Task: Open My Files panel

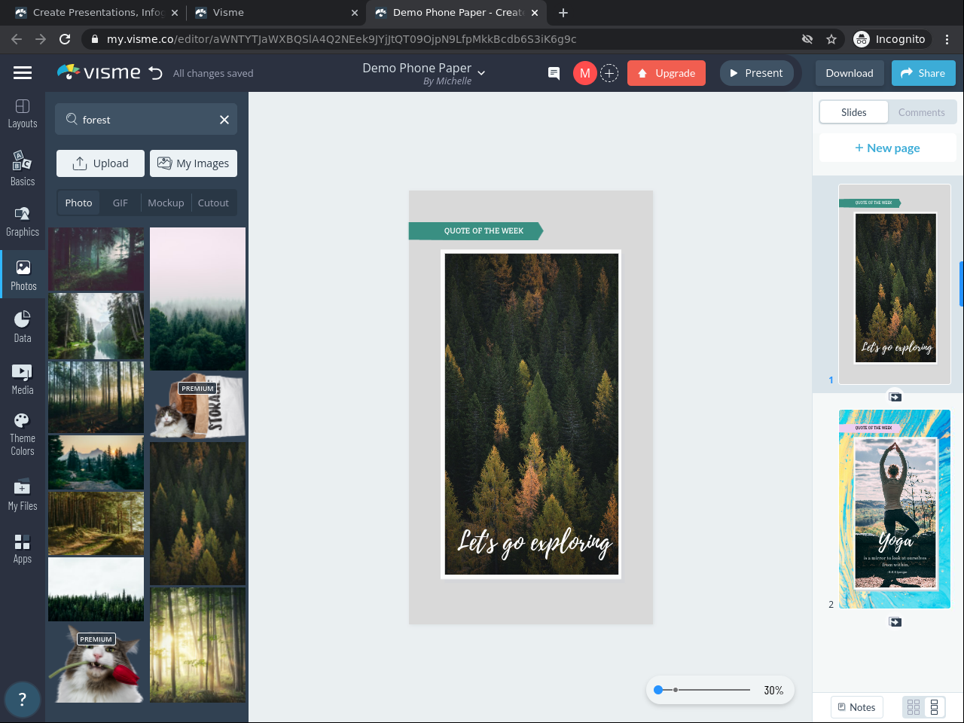Action: point(23,495)
